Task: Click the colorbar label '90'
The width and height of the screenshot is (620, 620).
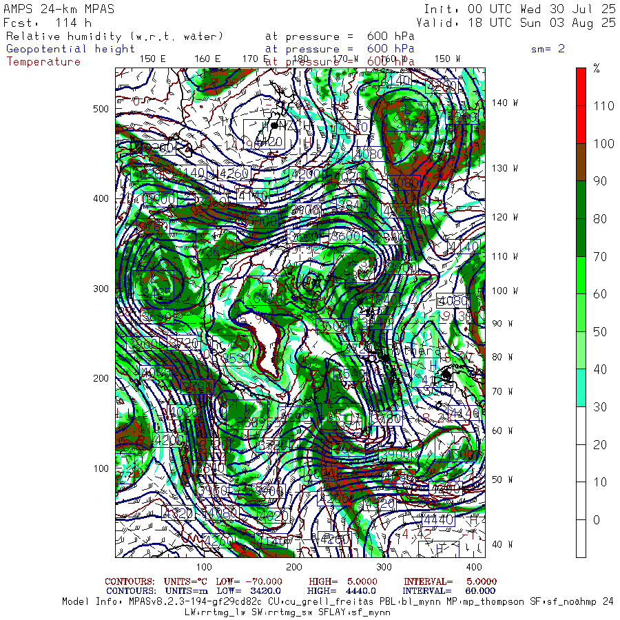Action: coord(600,181)
